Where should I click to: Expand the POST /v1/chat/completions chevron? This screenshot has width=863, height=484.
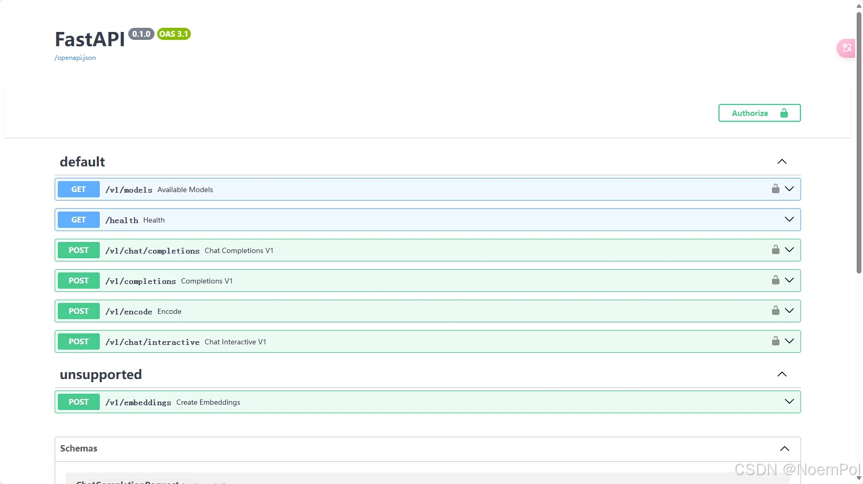(x=789, y=249)
